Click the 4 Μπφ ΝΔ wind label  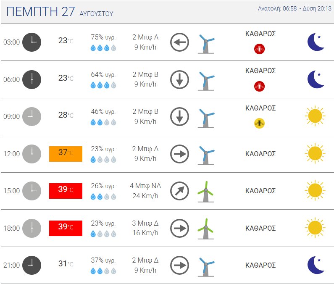pos(145,186)
